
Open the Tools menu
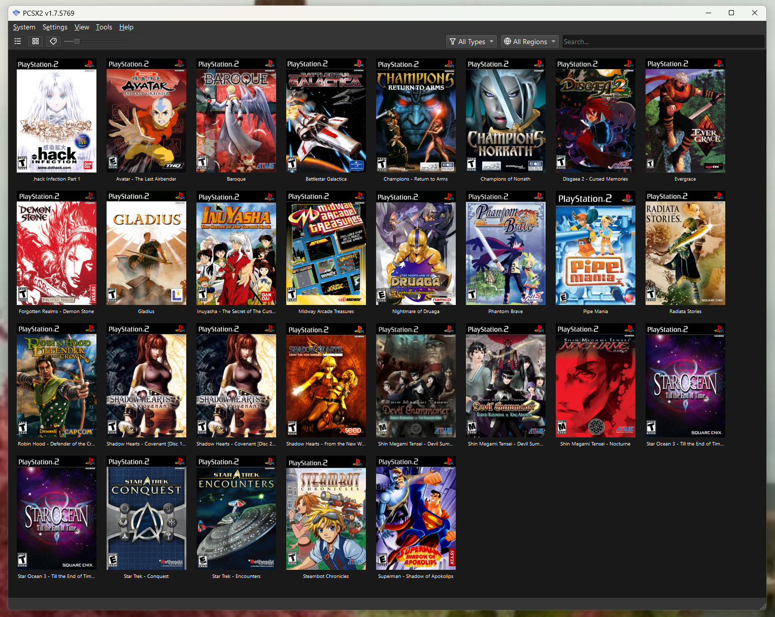coord(104,27)
